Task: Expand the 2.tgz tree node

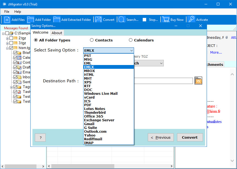Action: coord(7,38)
